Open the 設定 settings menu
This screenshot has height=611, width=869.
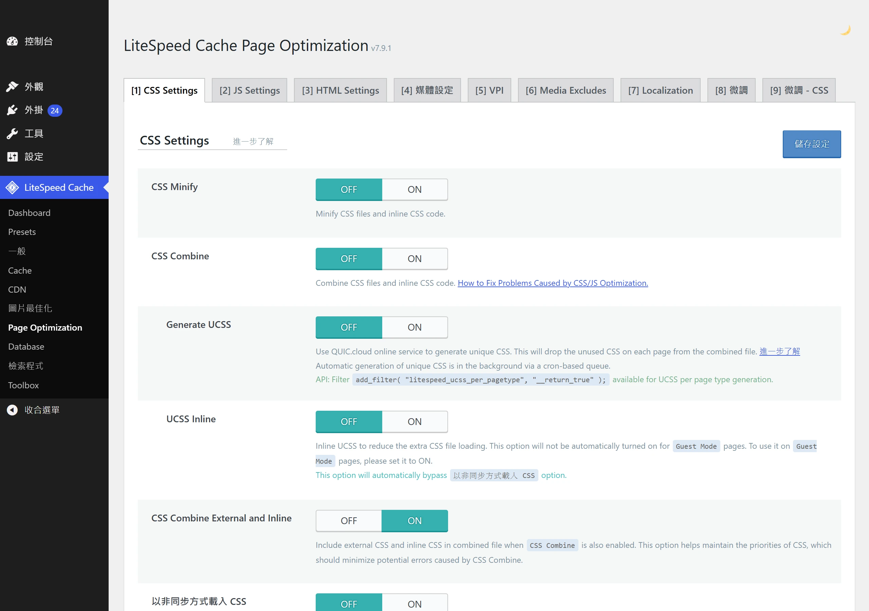pyautogui.click(x=54, y=157)
